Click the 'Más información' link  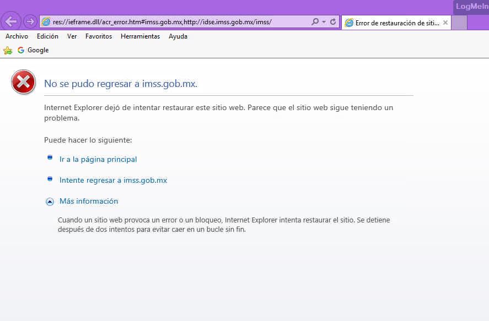[x=89, y=201]
